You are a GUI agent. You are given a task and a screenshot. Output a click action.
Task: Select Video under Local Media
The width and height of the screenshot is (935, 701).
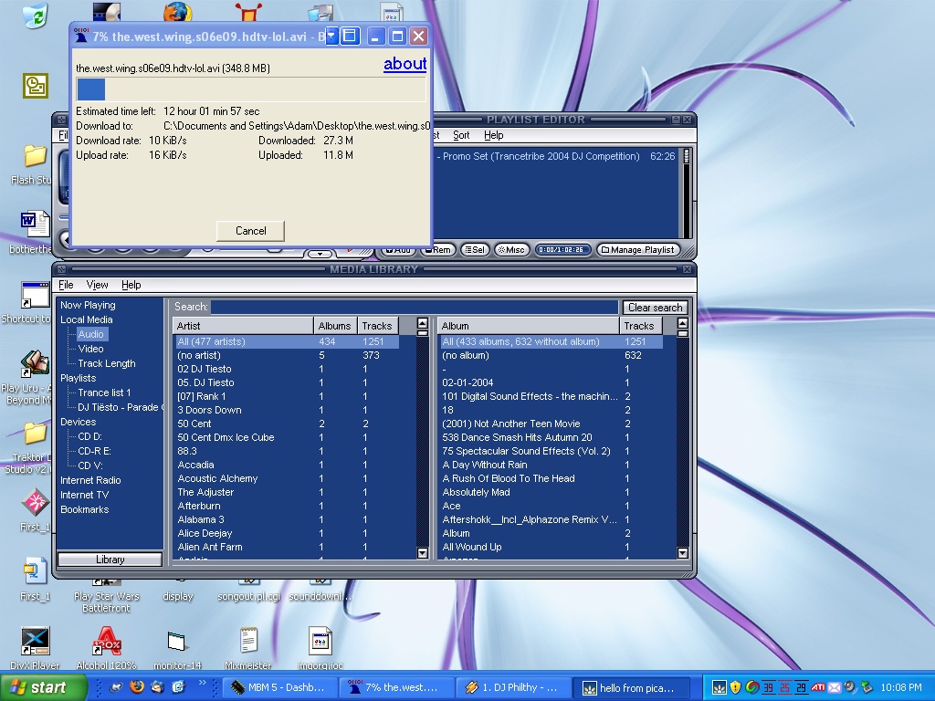pyautogui.click(x=90, y=349)
